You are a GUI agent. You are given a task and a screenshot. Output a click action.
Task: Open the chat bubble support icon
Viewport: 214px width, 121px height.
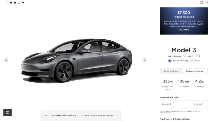coord(7,112)
